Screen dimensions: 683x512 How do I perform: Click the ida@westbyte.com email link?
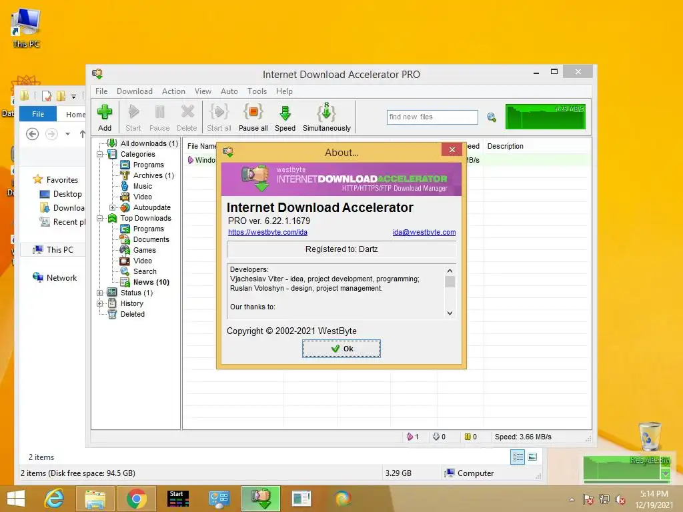click(424, 232)
